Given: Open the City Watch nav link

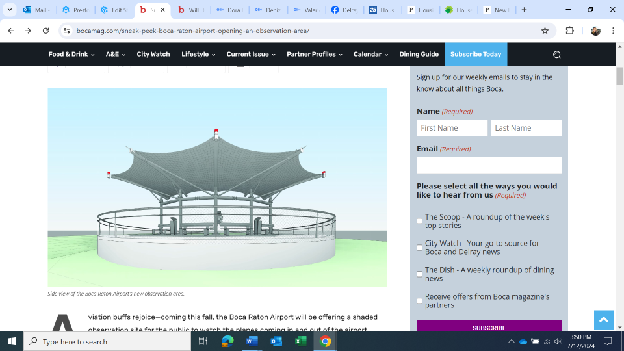Looking at the screenshot, I should [153, 54].
